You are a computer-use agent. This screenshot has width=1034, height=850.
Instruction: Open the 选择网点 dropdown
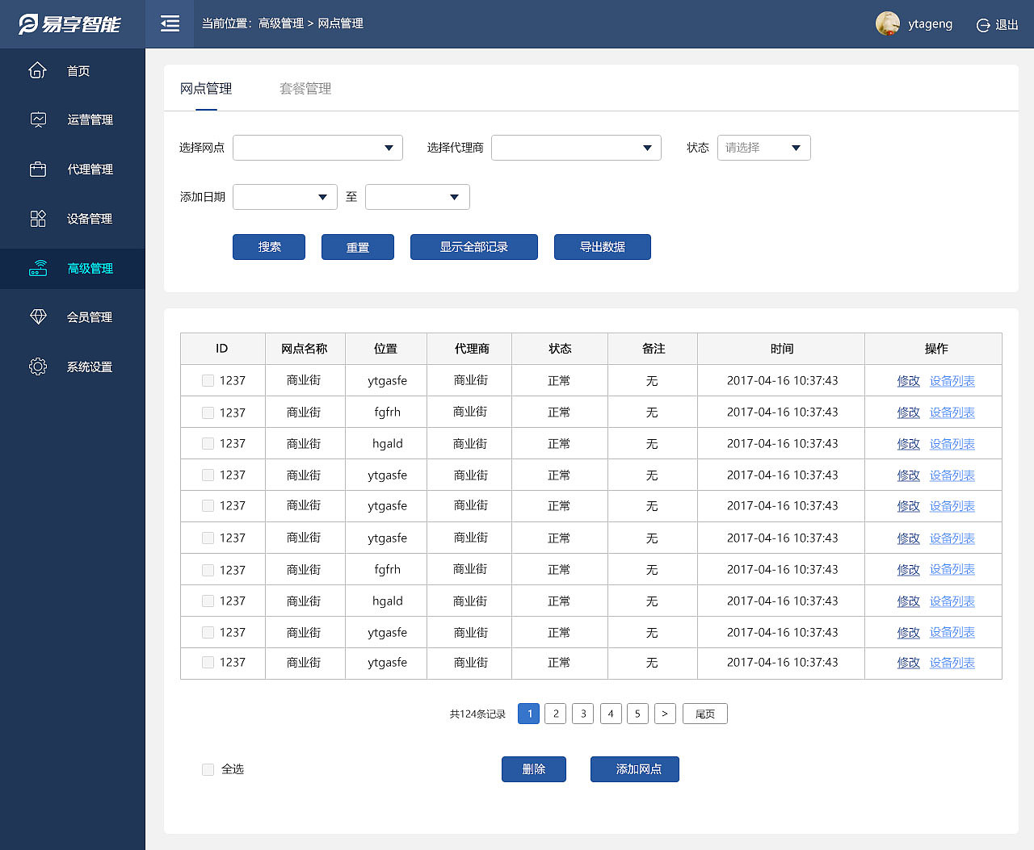(317, 148)
